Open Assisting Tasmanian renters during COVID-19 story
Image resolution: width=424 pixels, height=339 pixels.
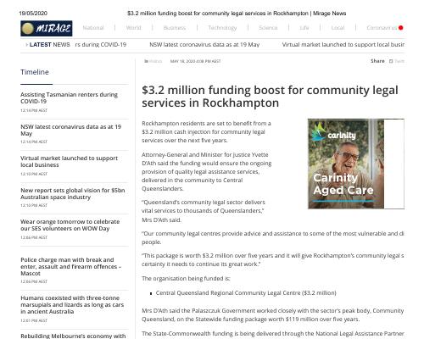pyautogui.click(x=69, y=98)
